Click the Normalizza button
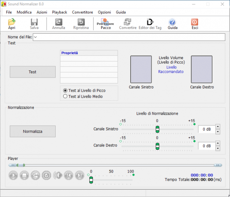This screenshot has width=230, height=197. pos(33,131)
